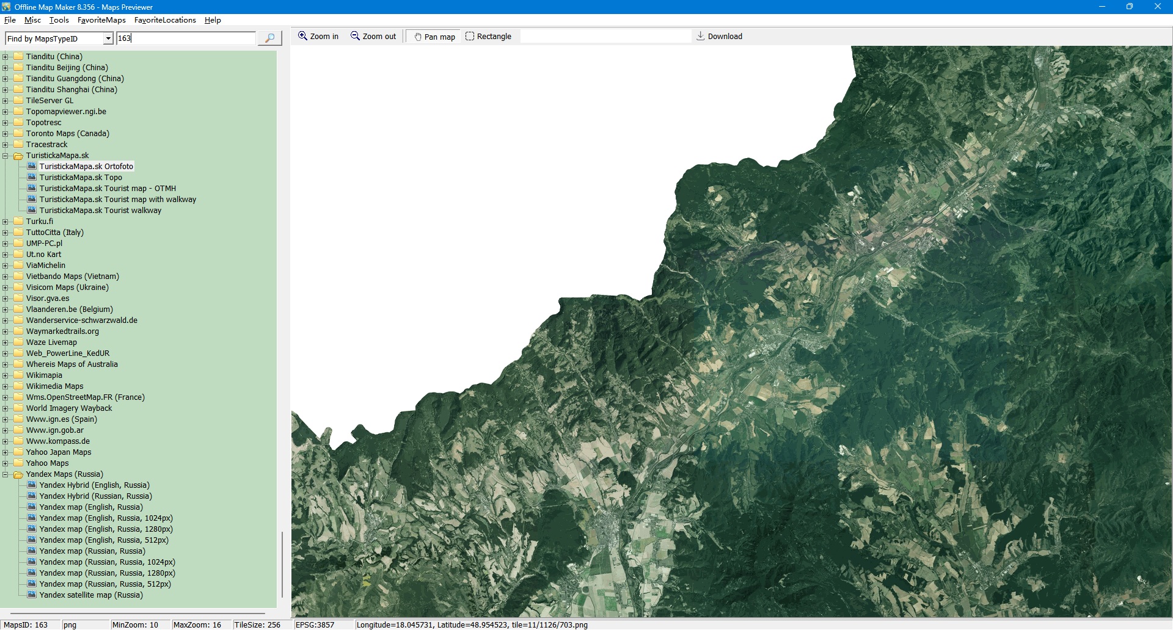Open the Find by MapsTypeID dropdown
This screenshot has width=1173, height=630.
(x=108, y=38)
